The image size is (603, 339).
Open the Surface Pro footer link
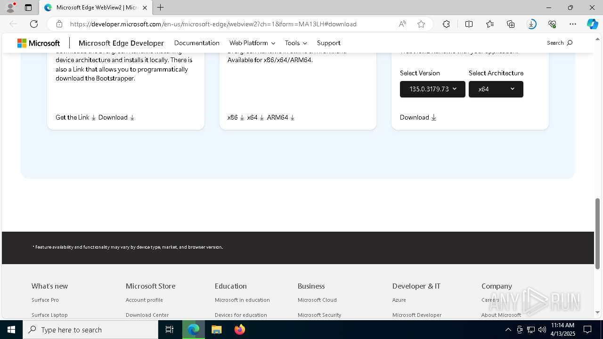coord(45,300)
